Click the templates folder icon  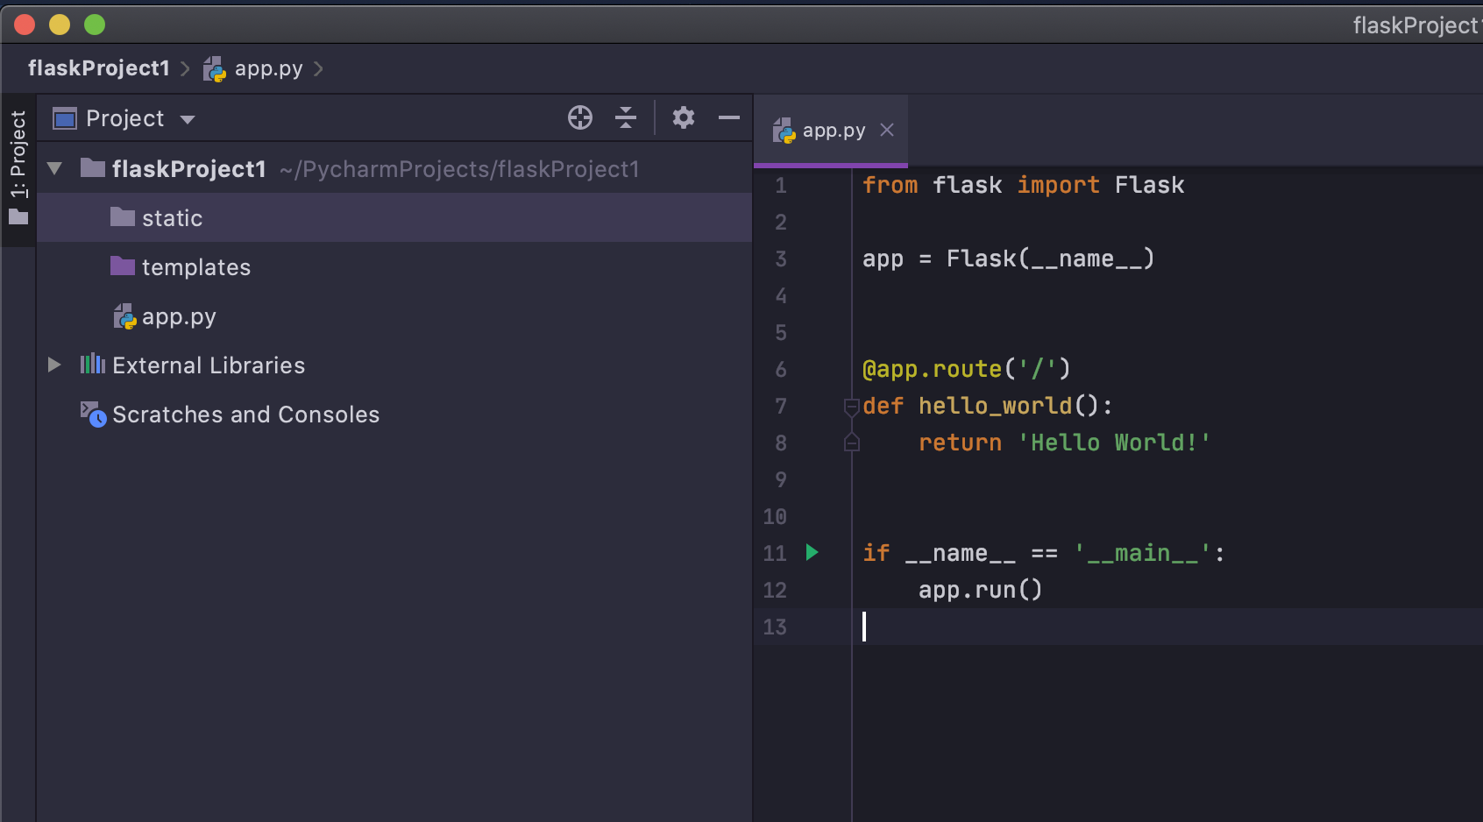coord(123,266)
